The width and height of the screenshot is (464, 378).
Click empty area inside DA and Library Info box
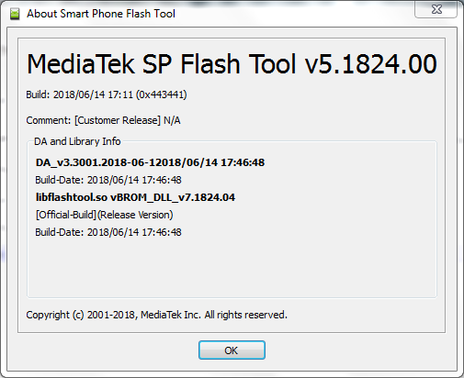pos(232,266)
